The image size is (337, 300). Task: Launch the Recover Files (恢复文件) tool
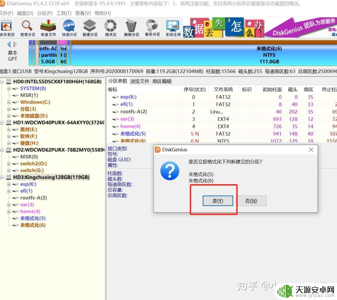(48, 28)
